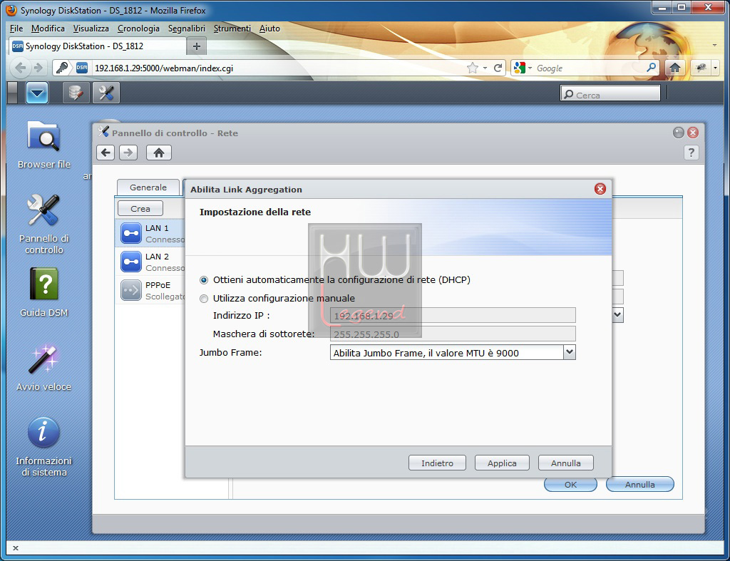Select Utilizza configurazione manuale option
The image size is (730, 561).
point(203,299)
